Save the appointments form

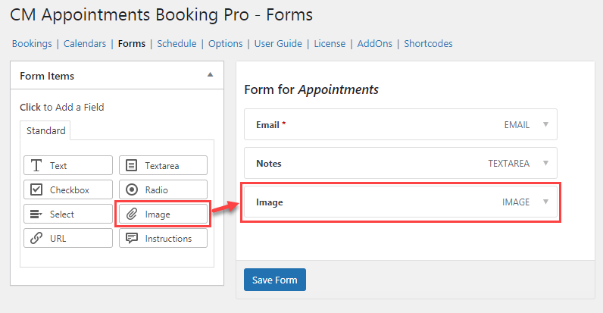click(x=274, y=280)
